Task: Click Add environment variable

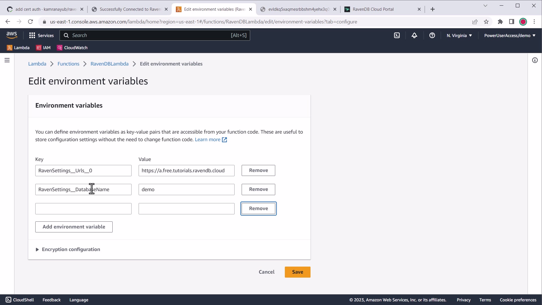Action: pyautogui.click(x=74, y=227)
